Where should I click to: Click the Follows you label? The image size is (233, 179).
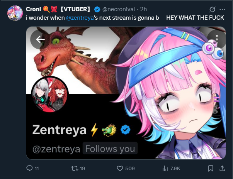pos(110,149)
